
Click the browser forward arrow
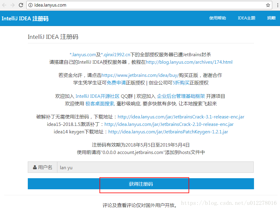point(13,5)
